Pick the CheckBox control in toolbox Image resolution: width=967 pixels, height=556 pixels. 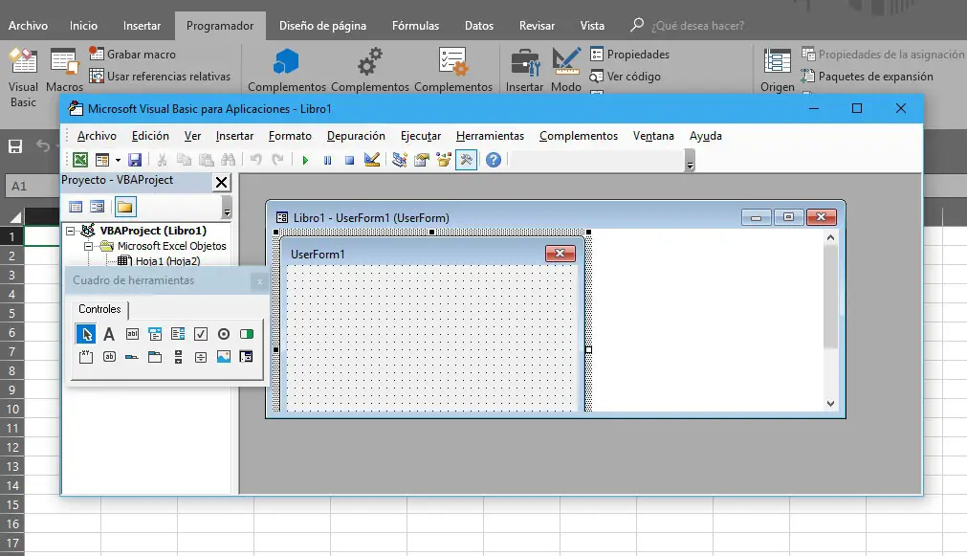[x=201, y=334]
